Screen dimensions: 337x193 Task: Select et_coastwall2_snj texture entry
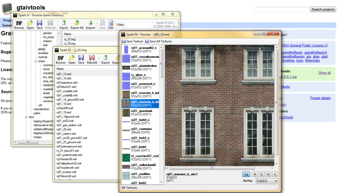141,158
